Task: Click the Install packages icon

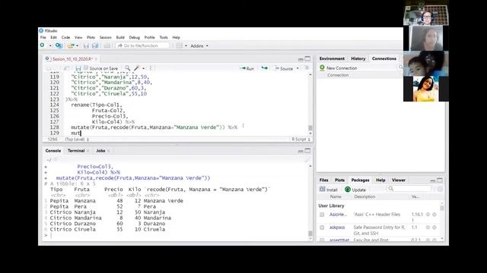Action: click(323, 190)
